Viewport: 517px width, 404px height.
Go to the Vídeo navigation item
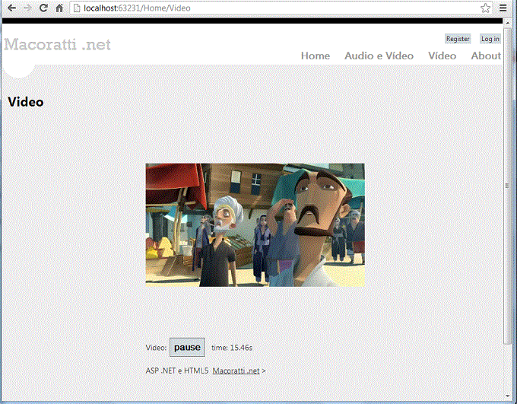coord(442,56)
